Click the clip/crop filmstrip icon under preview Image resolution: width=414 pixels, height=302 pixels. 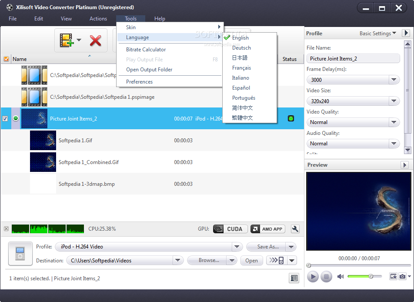pos(394,276)
